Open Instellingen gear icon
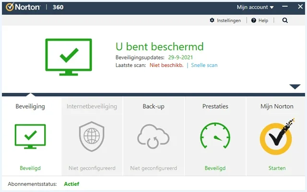The width and height of the screenshot is (307, 192). (x=213, y=21)
